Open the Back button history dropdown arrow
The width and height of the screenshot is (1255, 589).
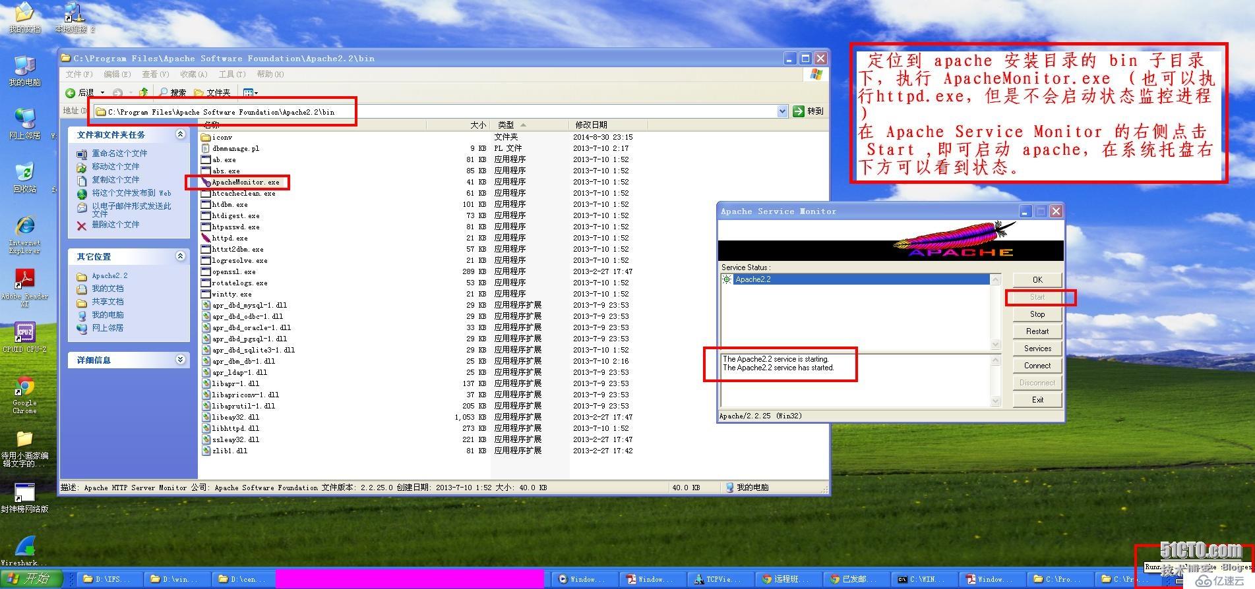coord(101,93)
